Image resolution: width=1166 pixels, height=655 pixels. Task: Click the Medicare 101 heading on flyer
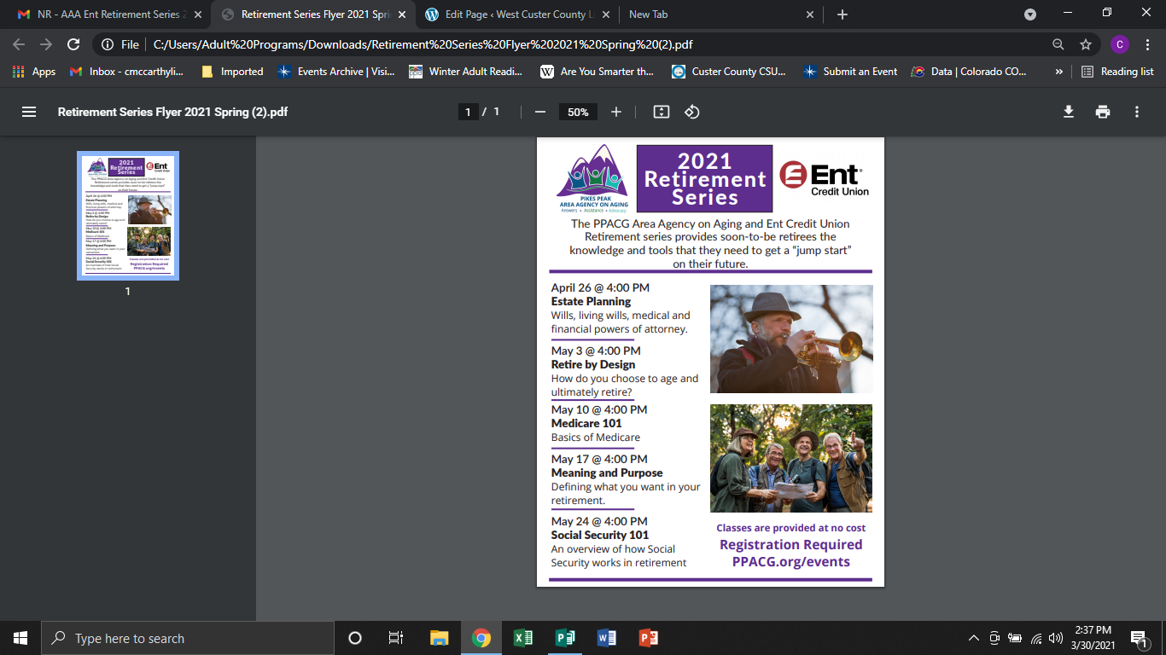click(586, 423)
